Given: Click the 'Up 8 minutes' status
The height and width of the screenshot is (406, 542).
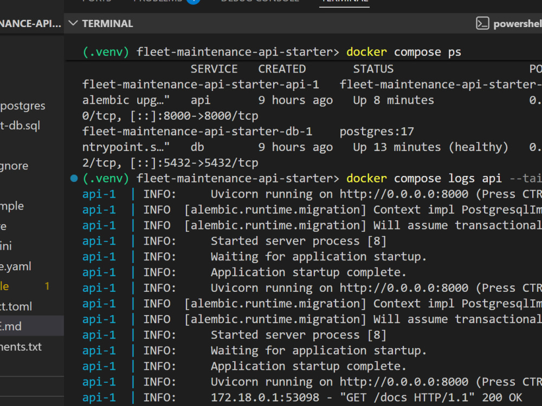Looking at the screenshot, I should [393, 100].
